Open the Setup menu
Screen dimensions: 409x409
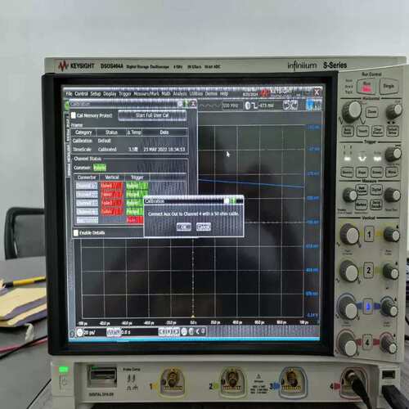click(x=96, y=94)
